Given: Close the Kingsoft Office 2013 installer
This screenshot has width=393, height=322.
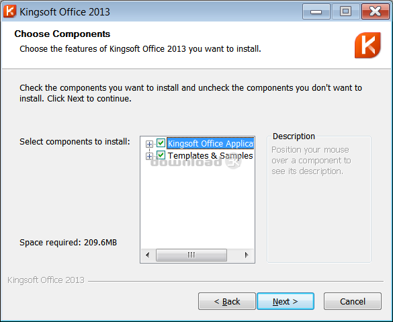Looking at the screenshot, I should [376, 11].
